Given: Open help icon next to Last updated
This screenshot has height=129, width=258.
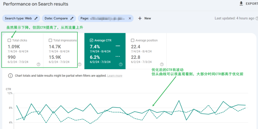Looking at the screenshot, I should click(x=256, y=18).
